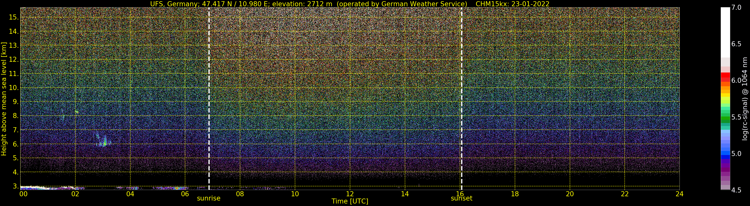Screen dimensions: 750x206
Task: Click the "24" time tick label
Action: point(680,194)
